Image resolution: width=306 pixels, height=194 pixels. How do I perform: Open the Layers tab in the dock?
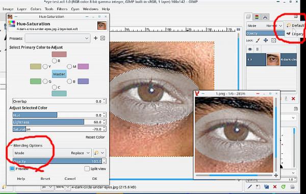coord(248,17)
